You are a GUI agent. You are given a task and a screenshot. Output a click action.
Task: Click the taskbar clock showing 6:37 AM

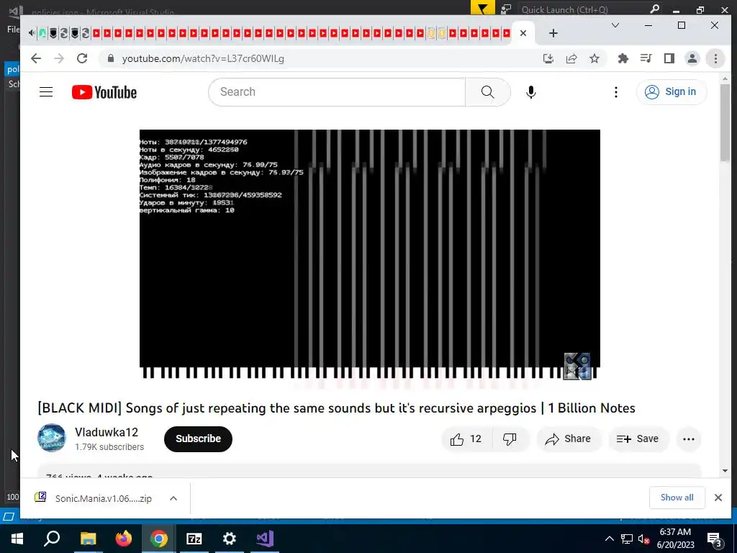coord(675,539)
